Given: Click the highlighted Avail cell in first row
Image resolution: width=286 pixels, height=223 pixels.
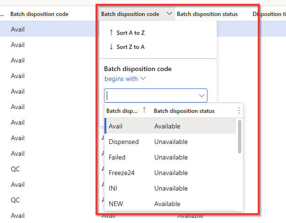Looking at the screenshot, I should pos(18,30).
